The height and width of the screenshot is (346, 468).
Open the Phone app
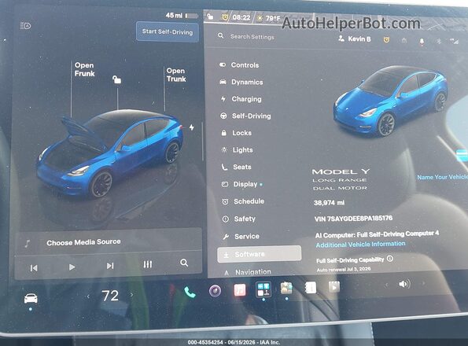[x=190, y=292]
